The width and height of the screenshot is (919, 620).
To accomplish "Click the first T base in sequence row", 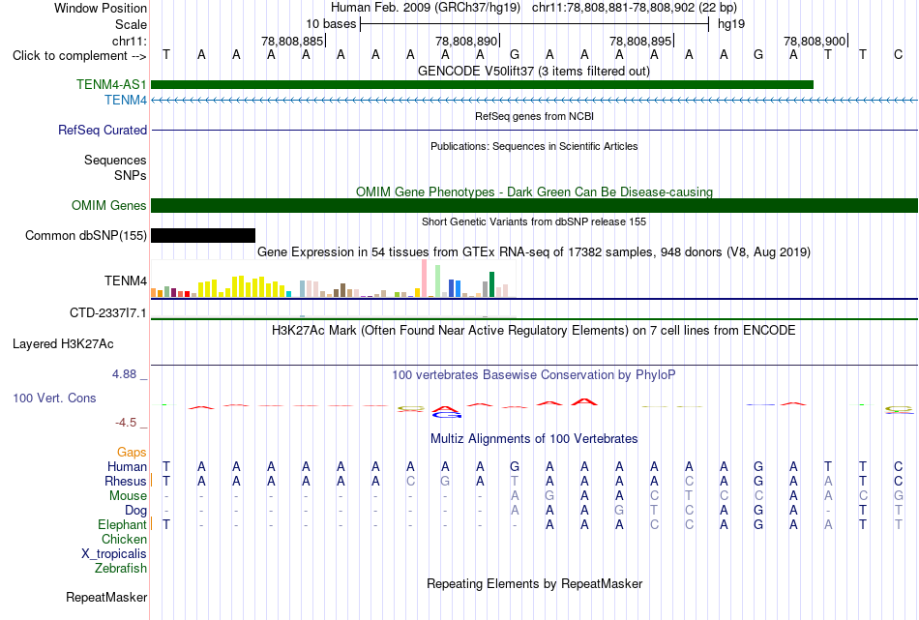I will pyautogui.click(x=166, y=55).
